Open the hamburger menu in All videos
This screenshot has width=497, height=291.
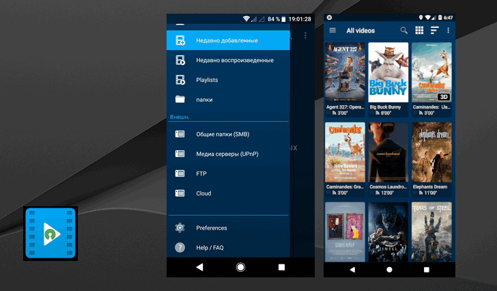[x=332, y=31]
